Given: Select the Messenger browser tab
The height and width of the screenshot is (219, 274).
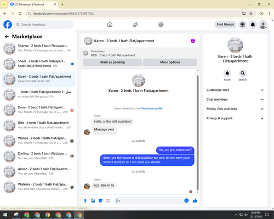Looking at the screenshot, I should pos(33,4).
